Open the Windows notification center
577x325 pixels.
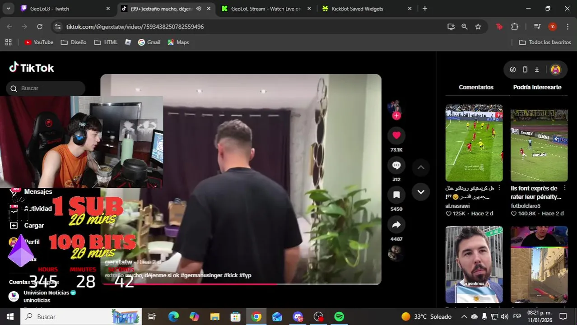(563, 316)
